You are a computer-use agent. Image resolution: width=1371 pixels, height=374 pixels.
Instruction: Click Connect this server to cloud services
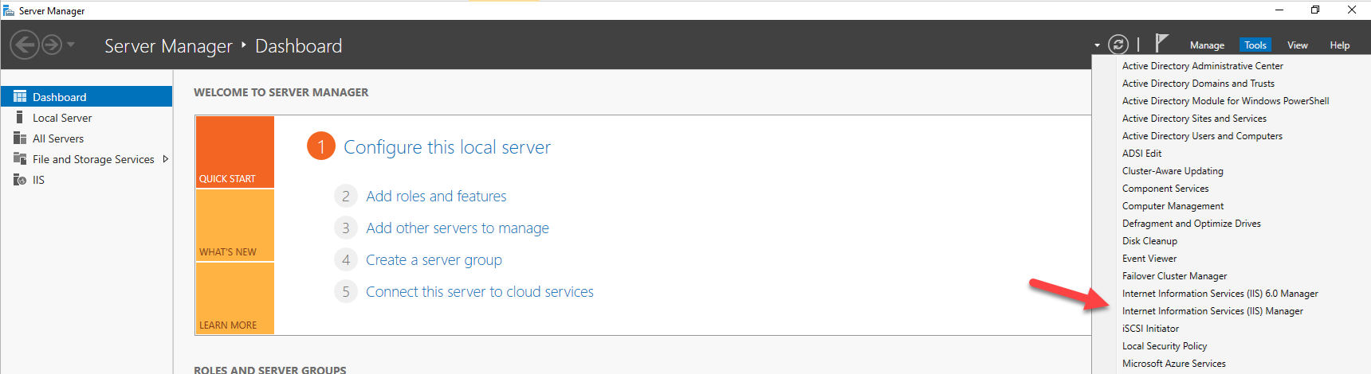[479, 292]
